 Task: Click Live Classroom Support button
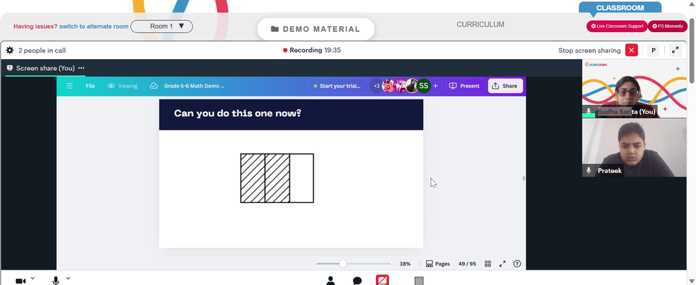617,26
